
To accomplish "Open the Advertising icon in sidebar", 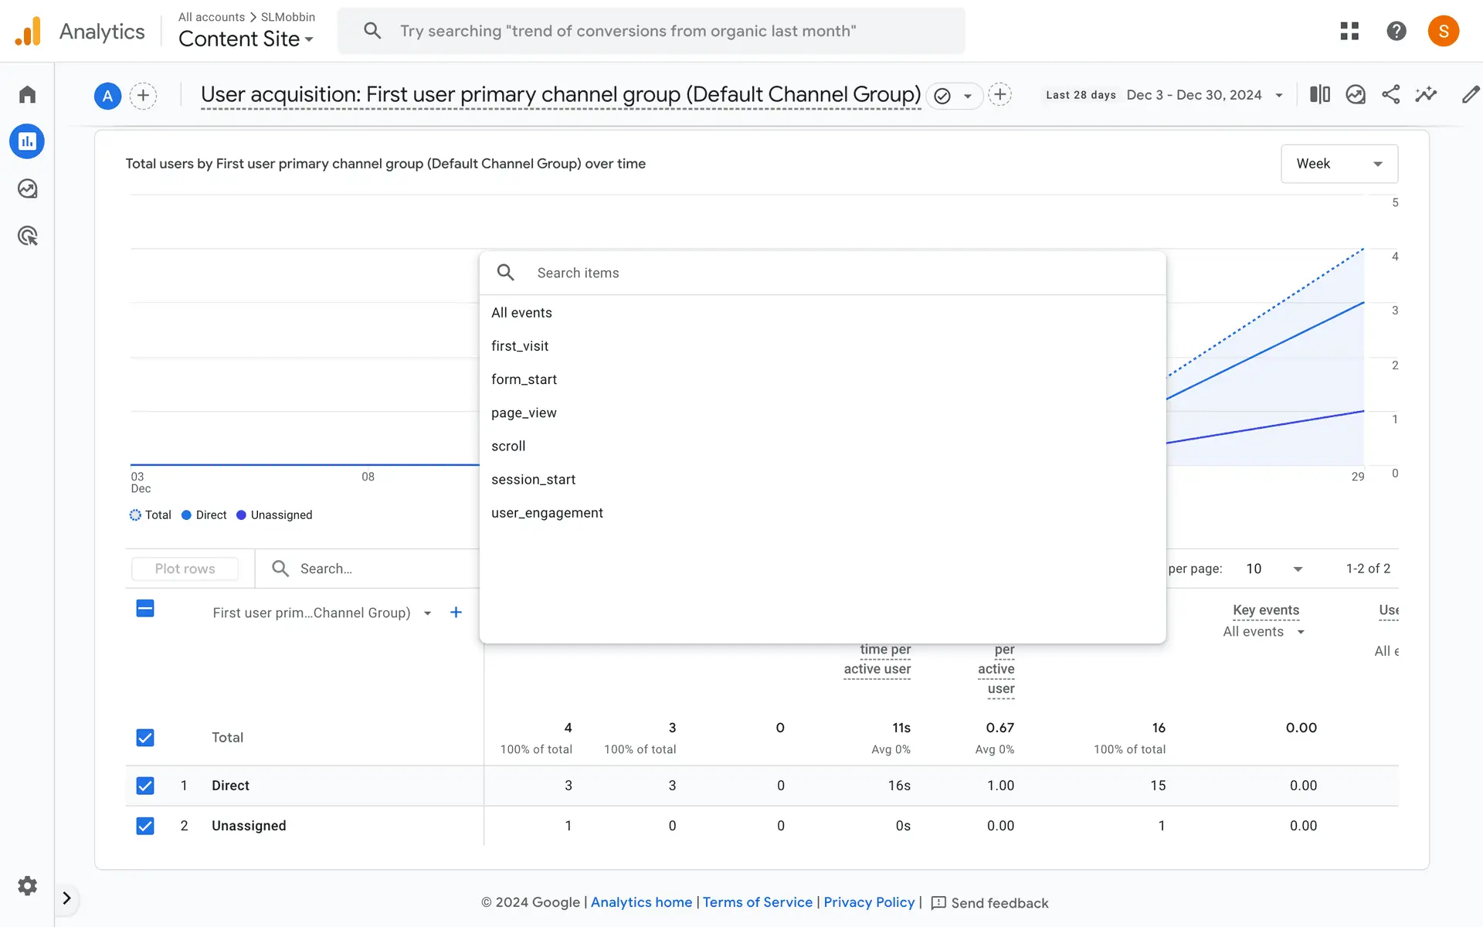I will point(27,236).
